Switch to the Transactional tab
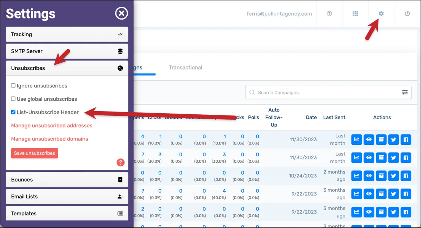The image size is (421, 228). pos(185,67)
